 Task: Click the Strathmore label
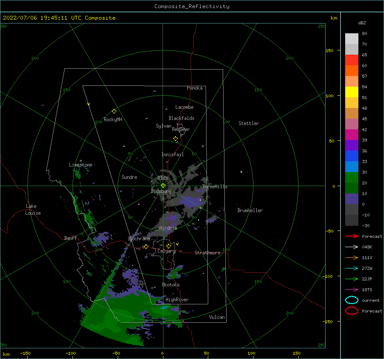pos(207,253)
